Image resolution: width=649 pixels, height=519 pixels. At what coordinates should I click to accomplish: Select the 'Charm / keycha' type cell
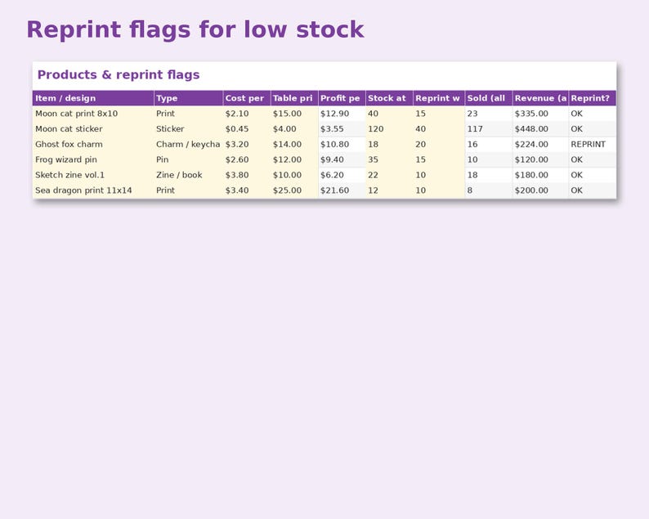pyautogui.click(x=188, y=144)
